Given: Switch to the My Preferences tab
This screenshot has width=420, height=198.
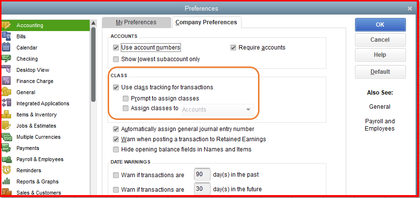Looking at the screenshot, I should (136, 22).
